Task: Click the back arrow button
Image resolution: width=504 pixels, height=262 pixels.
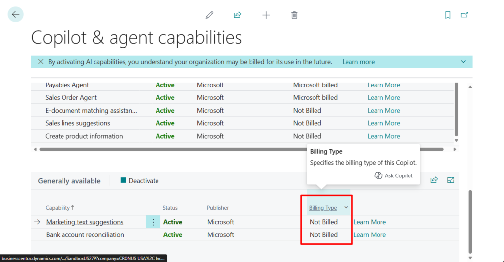Action: [16, 14]
